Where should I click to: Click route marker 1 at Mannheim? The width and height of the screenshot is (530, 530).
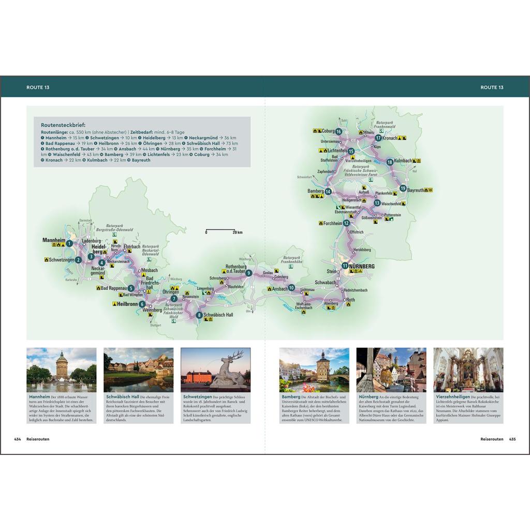69,243
